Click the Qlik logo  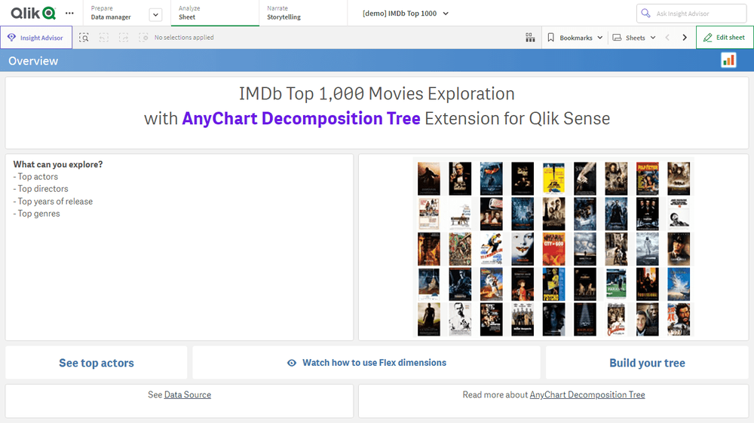click(x=33, y=14)
